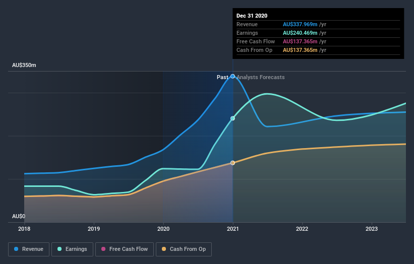Click the AU$0 y-axis label
The image size is (414, 264).
point(19,216)
